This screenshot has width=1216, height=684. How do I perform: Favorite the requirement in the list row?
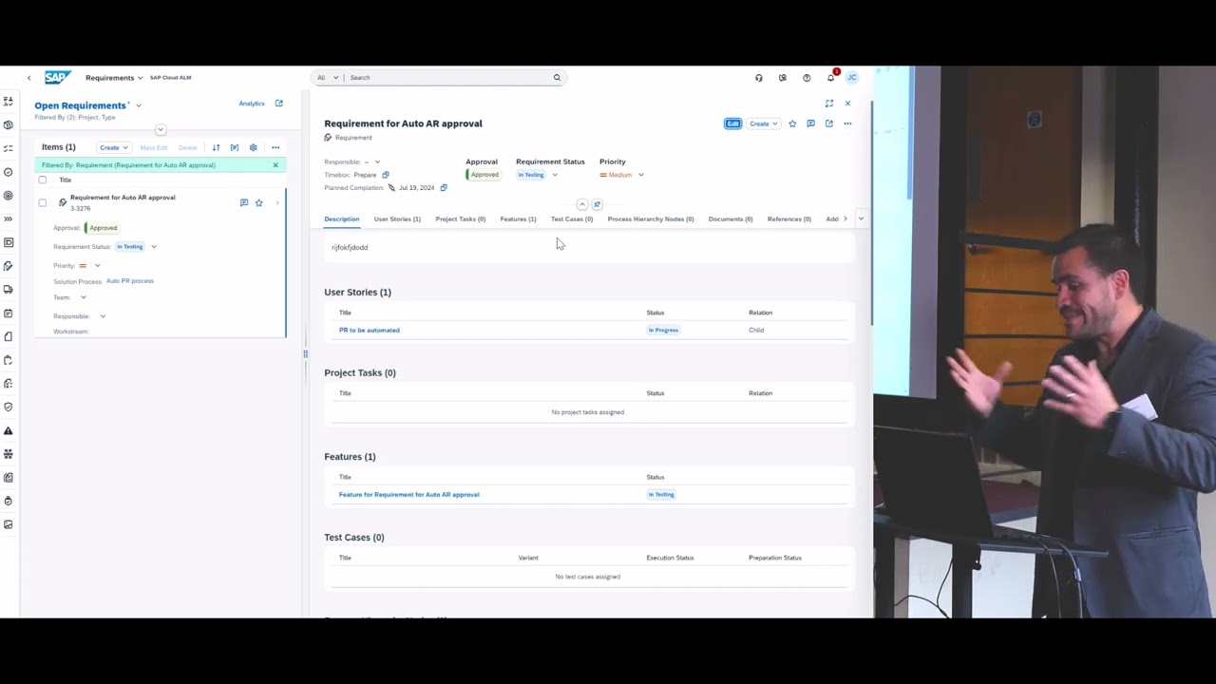point(258,202)
